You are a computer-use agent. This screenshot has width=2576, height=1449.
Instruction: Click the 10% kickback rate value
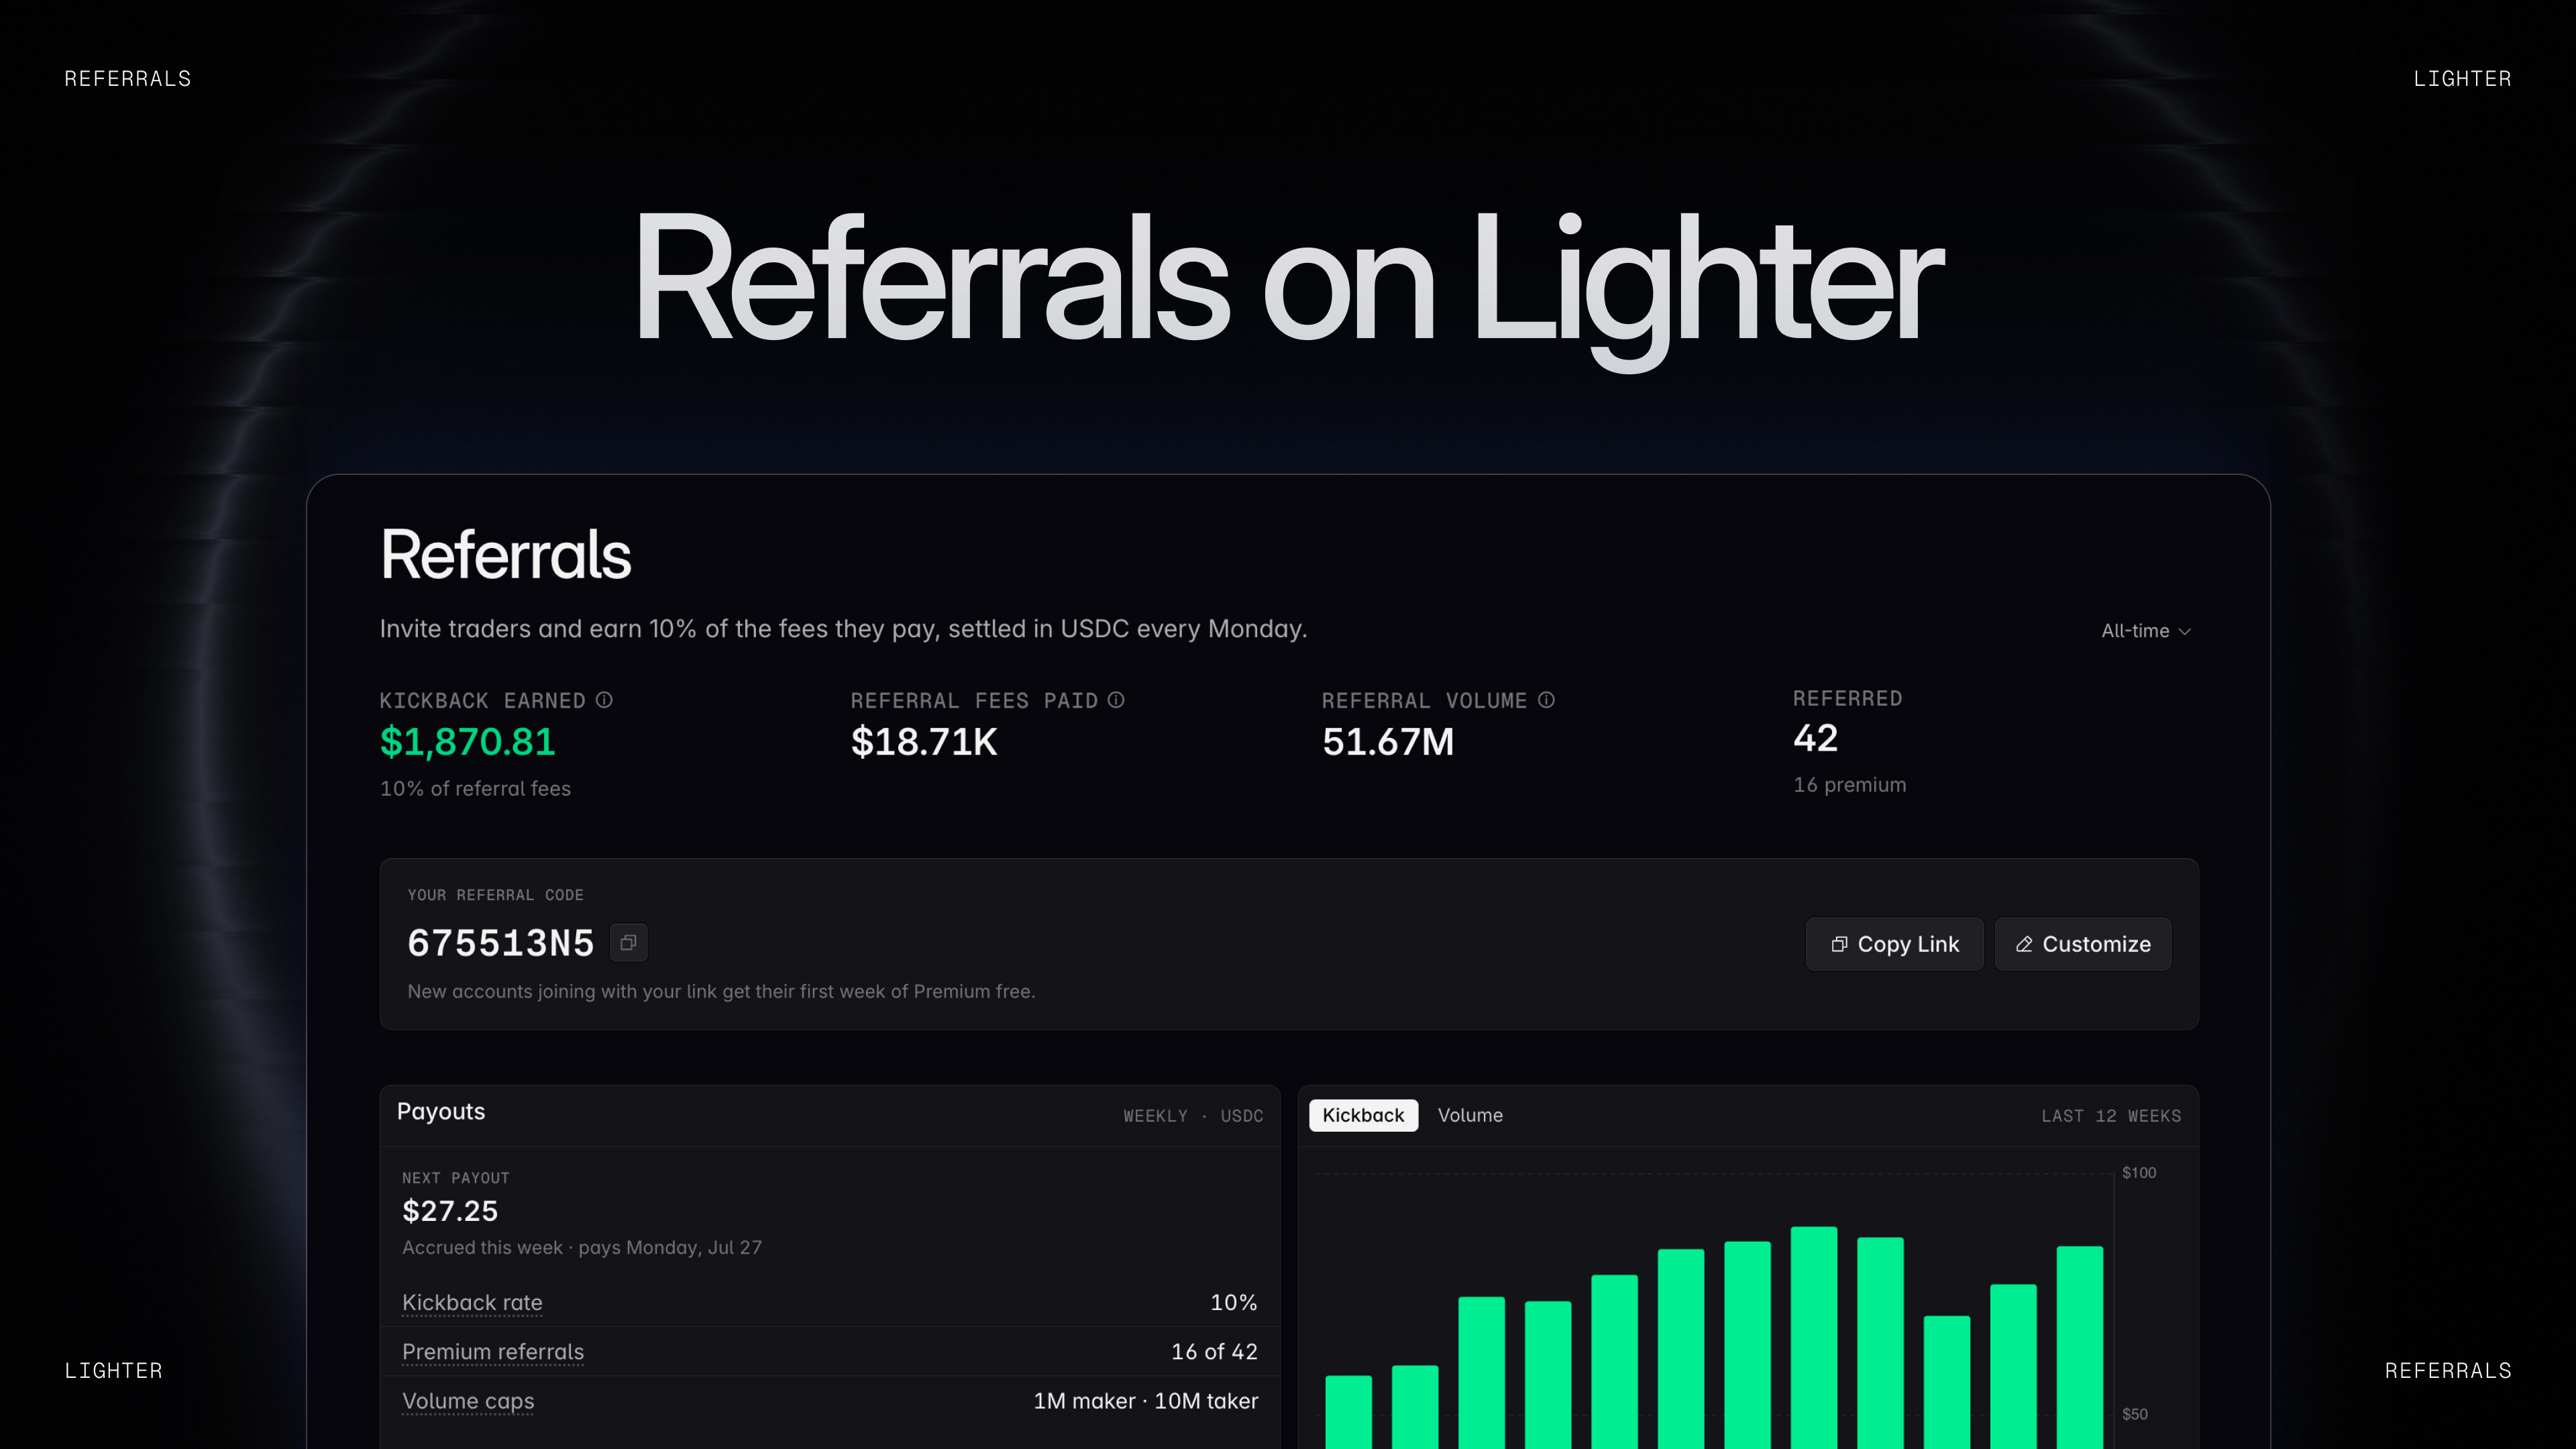[1234, 1302]
